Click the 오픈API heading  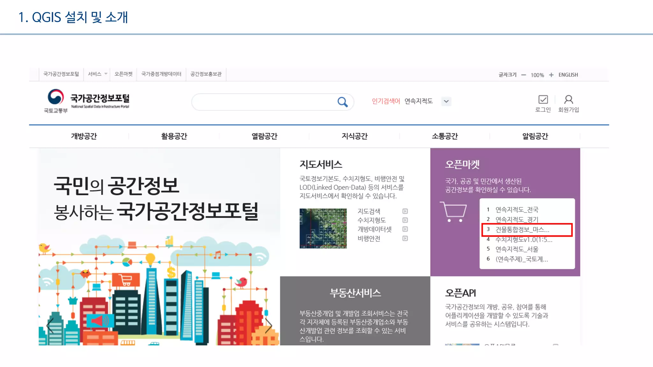tap(460, 293)
